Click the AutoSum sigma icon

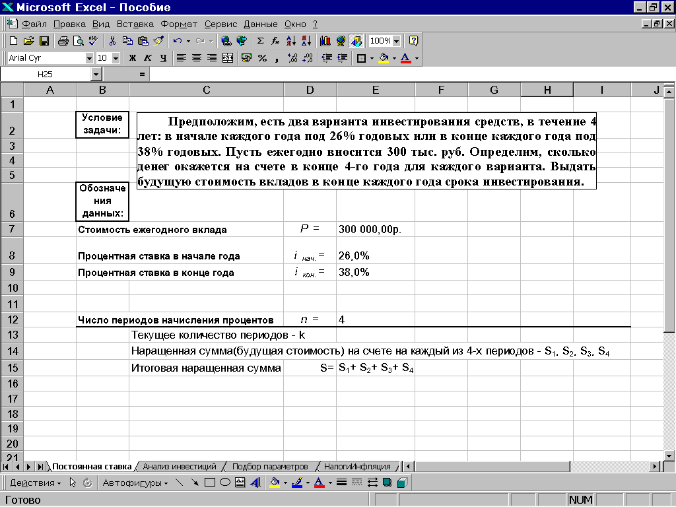click(x=260, y=41)
